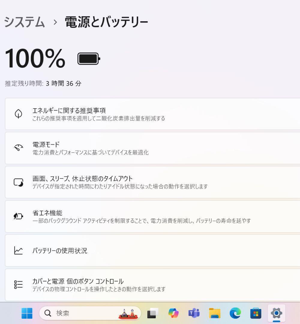Click the taskbar 検索 search box

90,313
